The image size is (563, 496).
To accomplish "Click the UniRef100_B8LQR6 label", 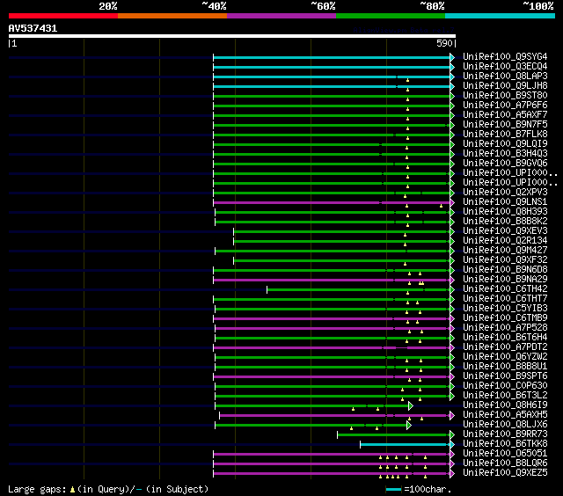I will tap(505, 463).
